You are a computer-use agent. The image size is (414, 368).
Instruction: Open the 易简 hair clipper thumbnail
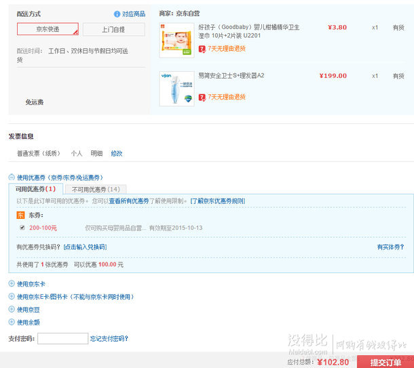[176, 89]
